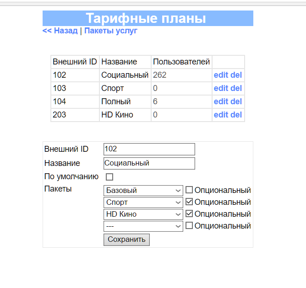Uncheck Опциональный for the HD Кино package
The height and width of the screenshot is (288, 306).
(189, 214)
